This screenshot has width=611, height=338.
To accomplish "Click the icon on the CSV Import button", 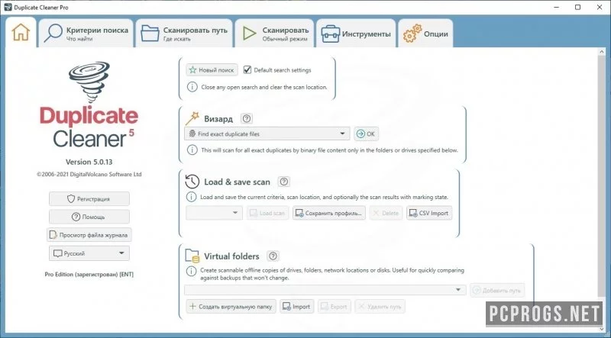I will coord(413,213).
